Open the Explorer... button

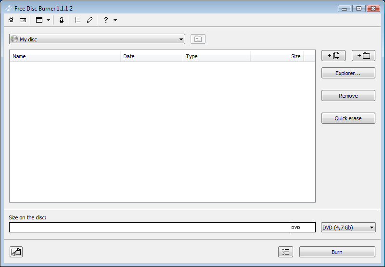point(348,73)
